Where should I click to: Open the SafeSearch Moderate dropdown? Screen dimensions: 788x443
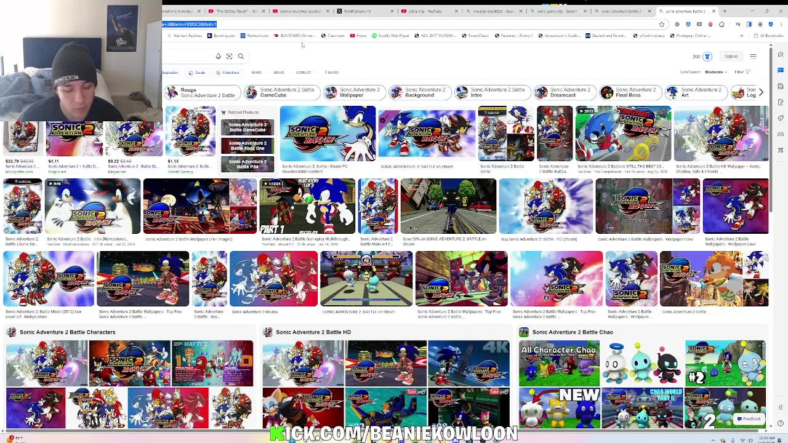pos(715,72)
